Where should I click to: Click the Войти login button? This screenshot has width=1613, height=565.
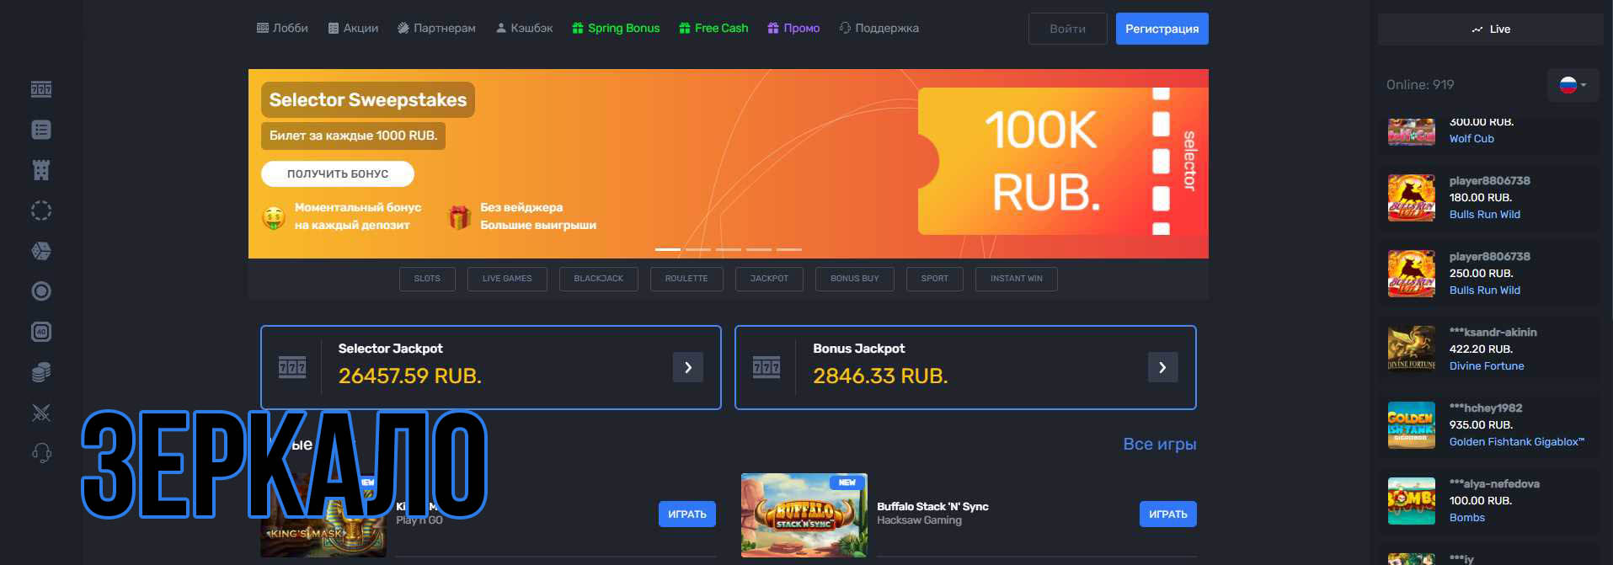(x=1067, y=29)
